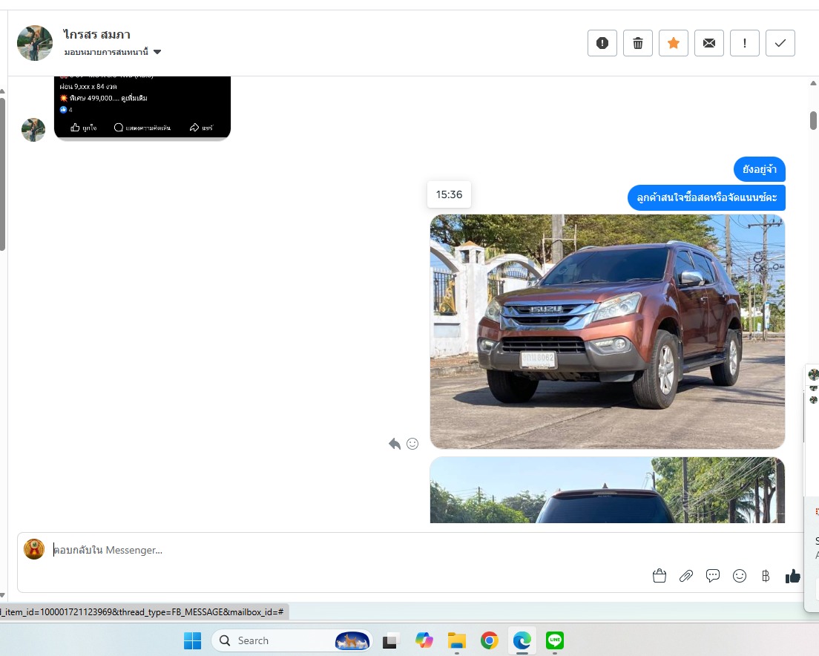Viewport: 819px width, 656px height.
Task: Reply to the Isuzu photo with the arrow icon
Action: (x=395, y=444)
